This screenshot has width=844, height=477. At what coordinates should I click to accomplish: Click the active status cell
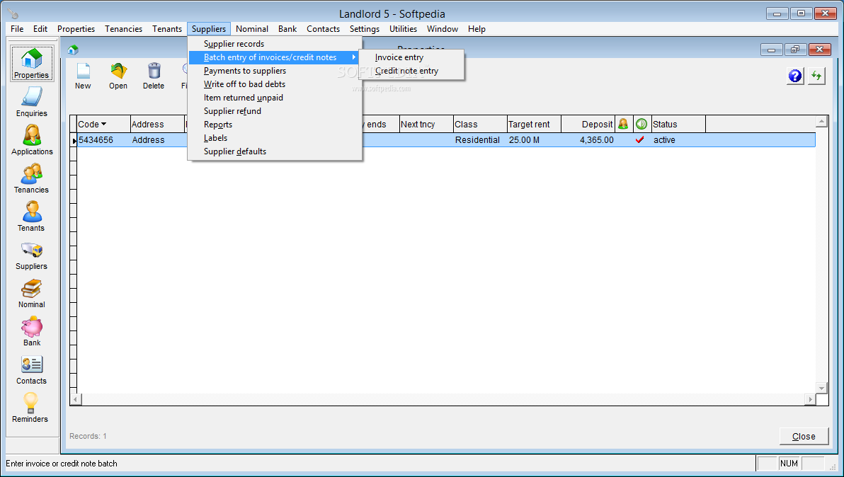pyautogui.click(x=678, y=140)
